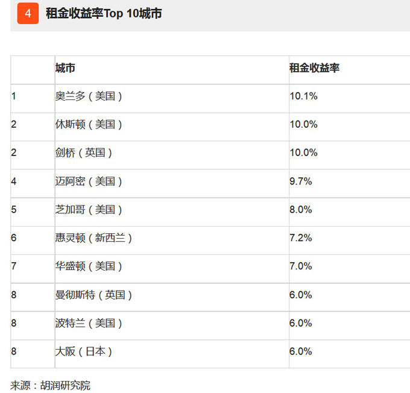Click the 租金收益率 column header

point(314,68)
